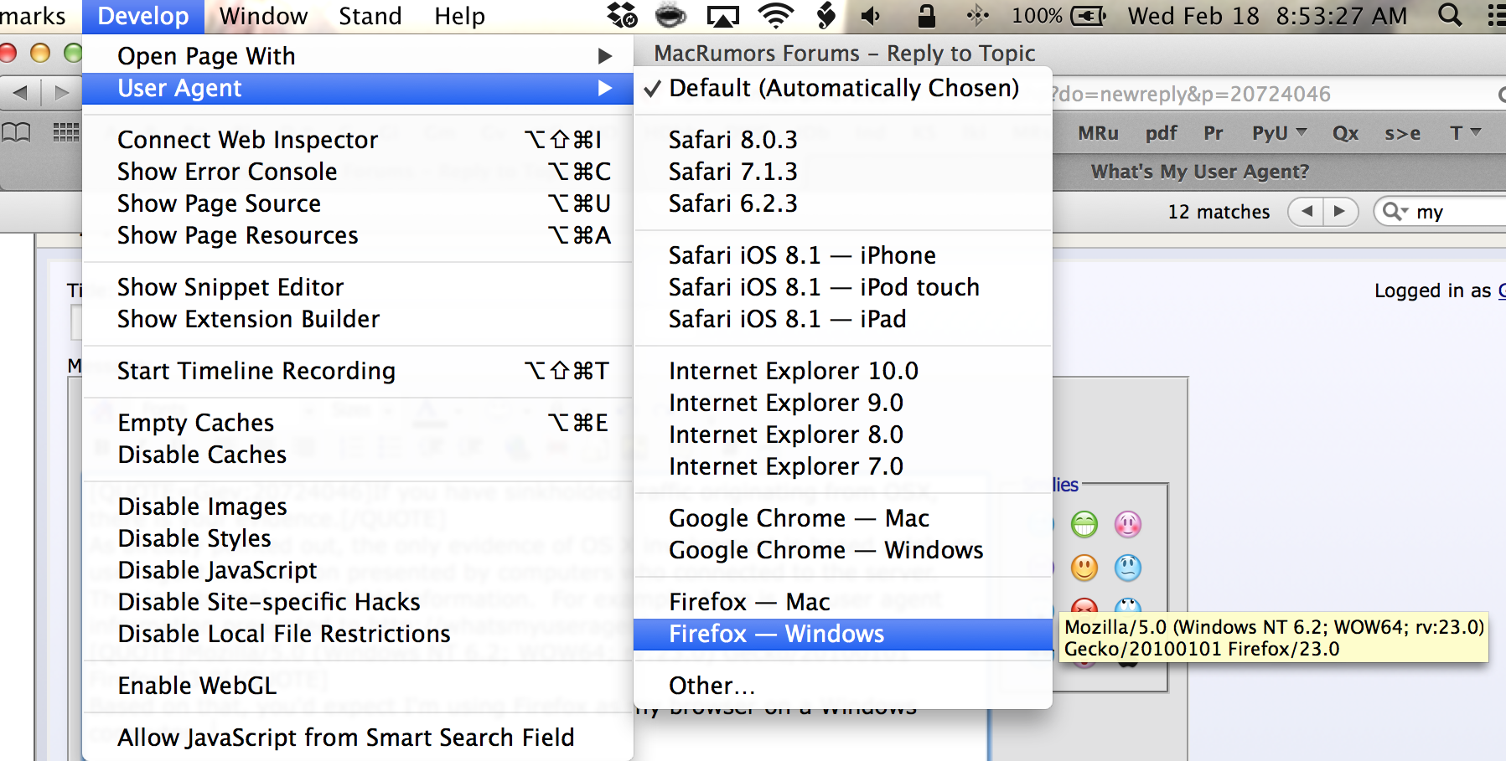Open the Window menu
This screenshot has height=761, width=1506.
264,16
